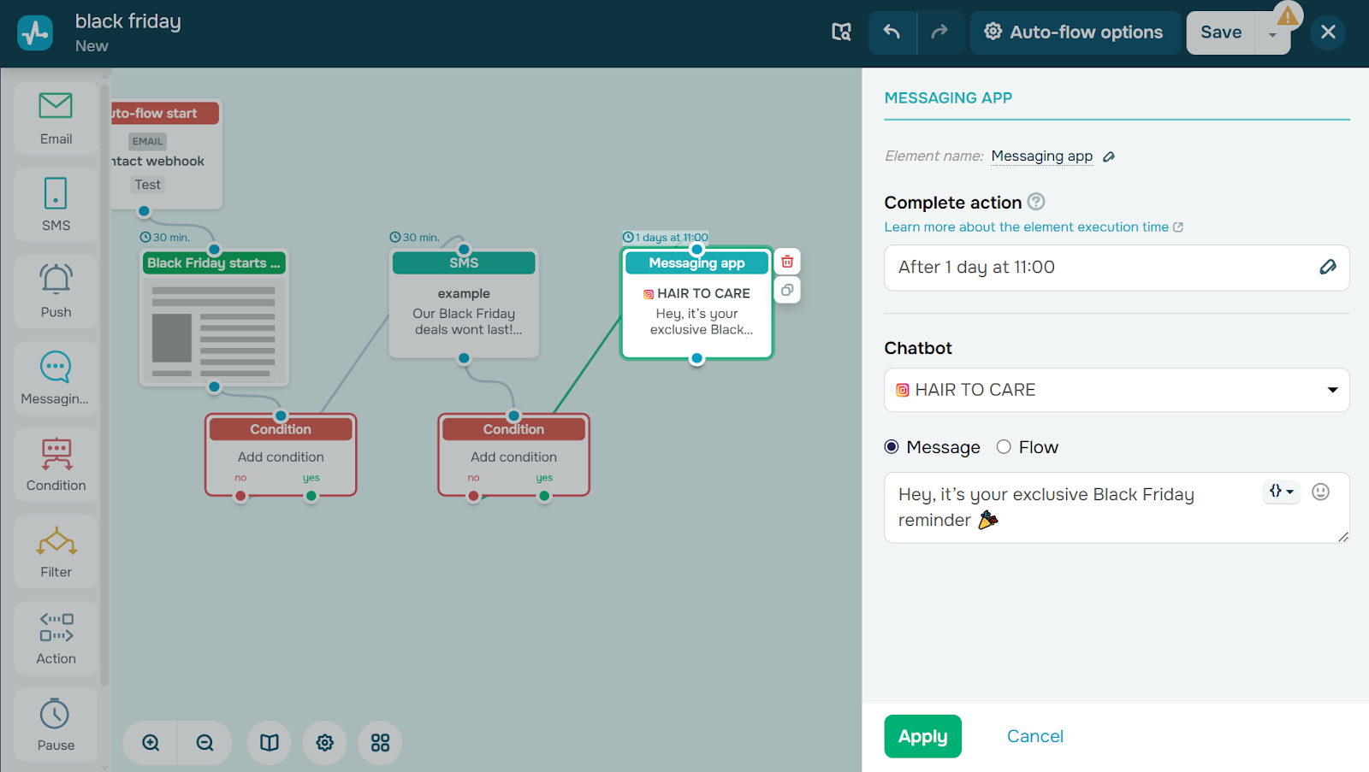Image resolution: width=1369 pixels, height=772 pixels.
Task: Select the Email element in the sidebar
Action: coord(55,119)
